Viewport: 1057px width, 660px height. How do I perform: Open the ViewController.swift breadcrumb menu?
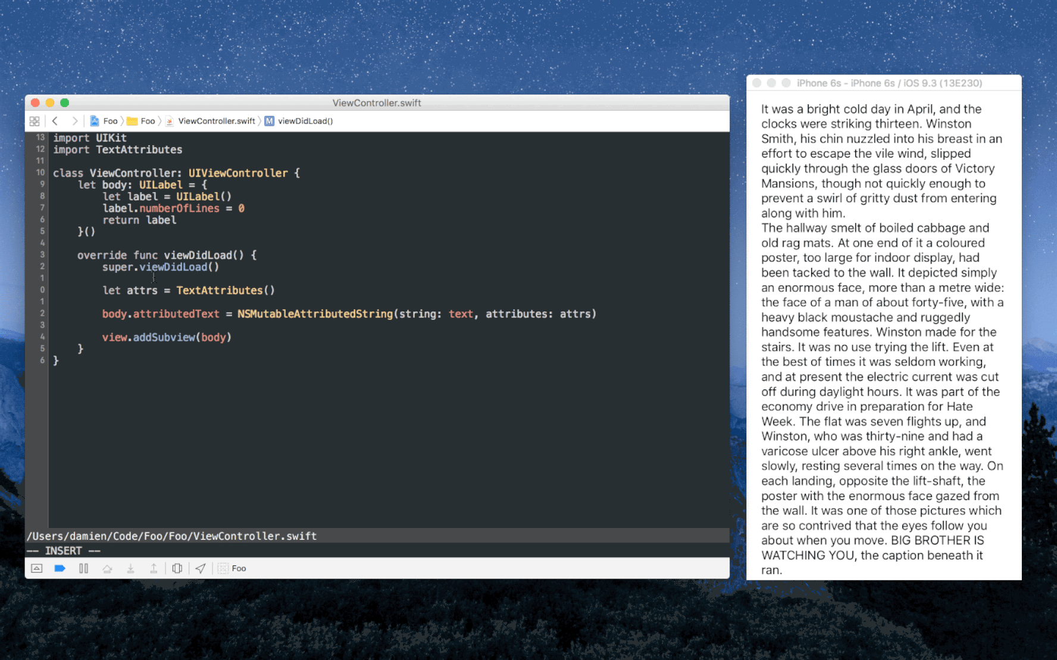point(210,121)
